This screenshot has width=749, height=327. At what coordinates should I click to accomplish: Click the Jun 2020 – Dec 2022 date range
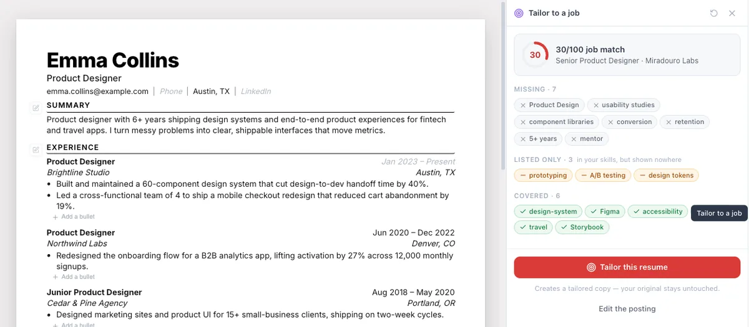414,233
